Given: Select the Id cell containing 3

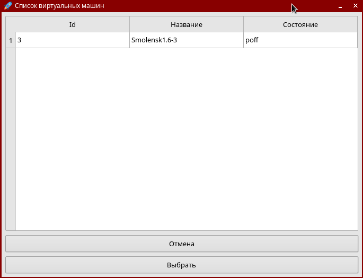Looking at the screenshot, I should click(x=73, y=40).
